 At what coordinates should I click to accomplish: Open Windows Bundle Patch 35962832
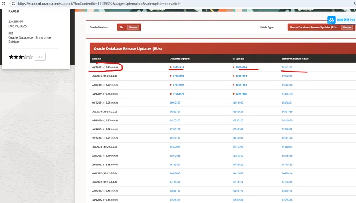click(x=287, y=129)
